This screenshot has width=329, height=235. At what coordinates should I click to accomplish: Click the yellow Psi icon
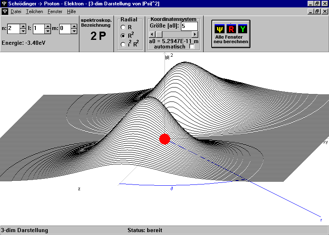220,29
